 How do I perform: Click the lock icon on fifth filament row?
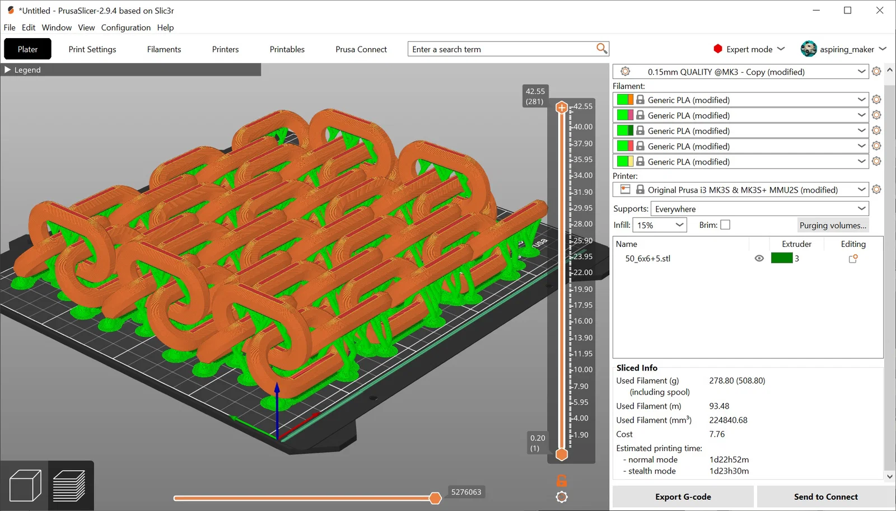point(640,161)
